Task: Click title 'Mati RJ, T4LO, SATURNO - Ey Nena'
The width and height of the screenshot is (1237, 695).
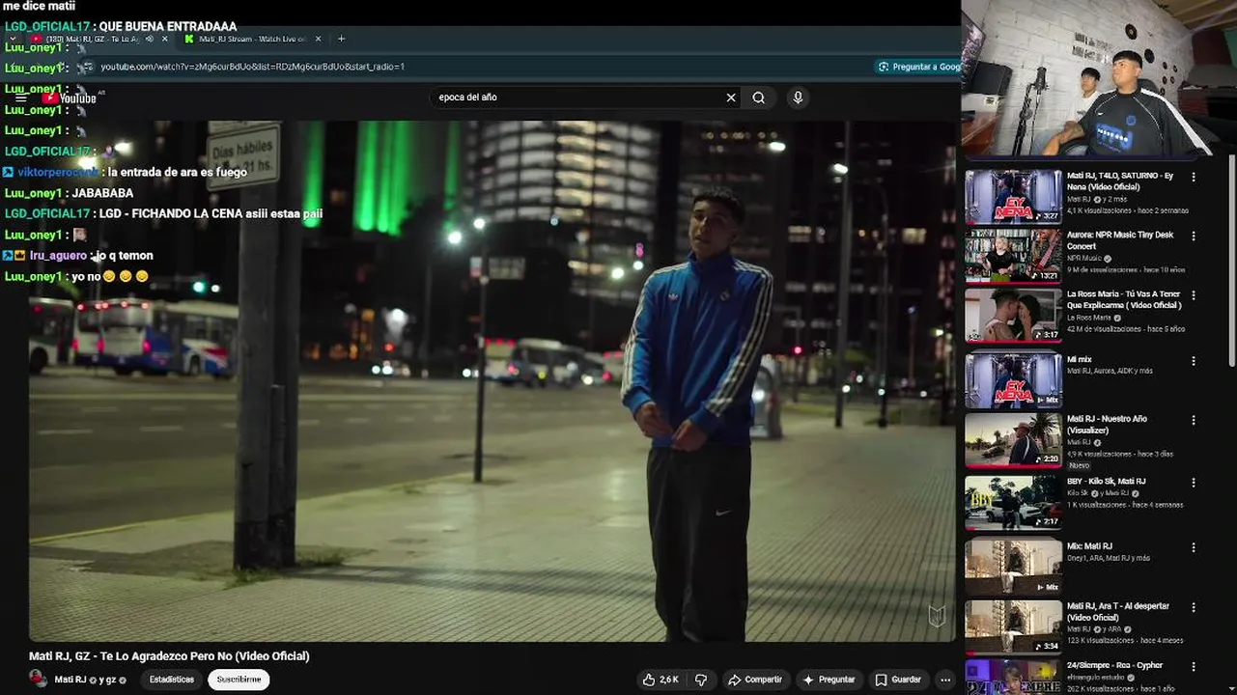Action: point(1120,181)
